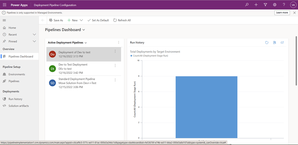Click the help question mark icon

[284, 5]
